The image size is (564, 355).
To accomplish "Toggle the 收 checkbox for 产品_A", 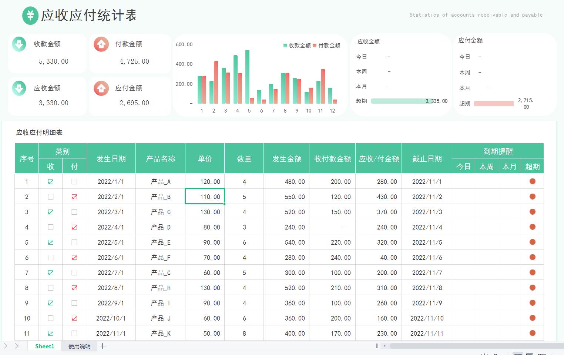I will pos(51,181).
